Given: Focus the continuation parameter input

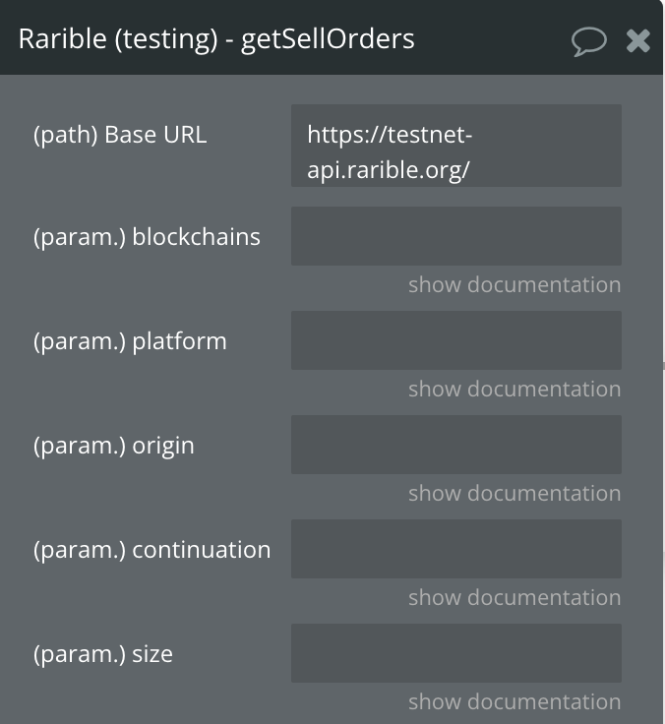Looking at the screenshot, I should click(455, 549).
